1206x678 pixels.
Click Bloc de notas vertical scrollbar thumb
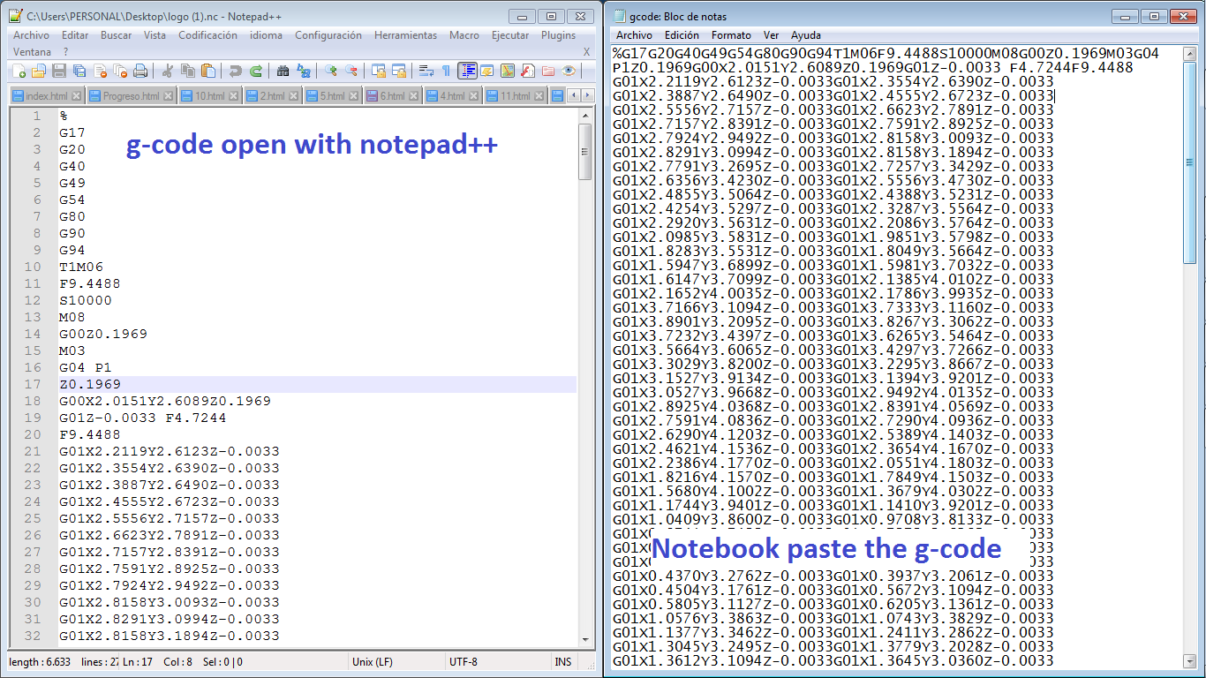pos(1191,162)
